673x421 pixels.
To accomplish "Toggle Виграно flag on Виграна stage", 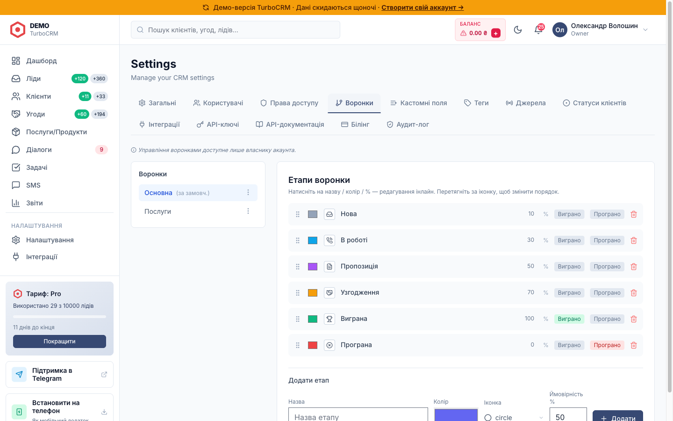I will pos(569,319).
